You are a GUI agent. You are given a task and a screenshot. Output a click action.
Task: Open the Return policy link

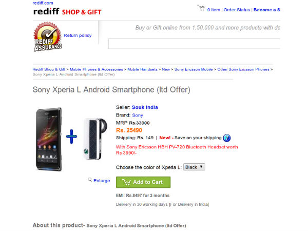click(78, 35)
